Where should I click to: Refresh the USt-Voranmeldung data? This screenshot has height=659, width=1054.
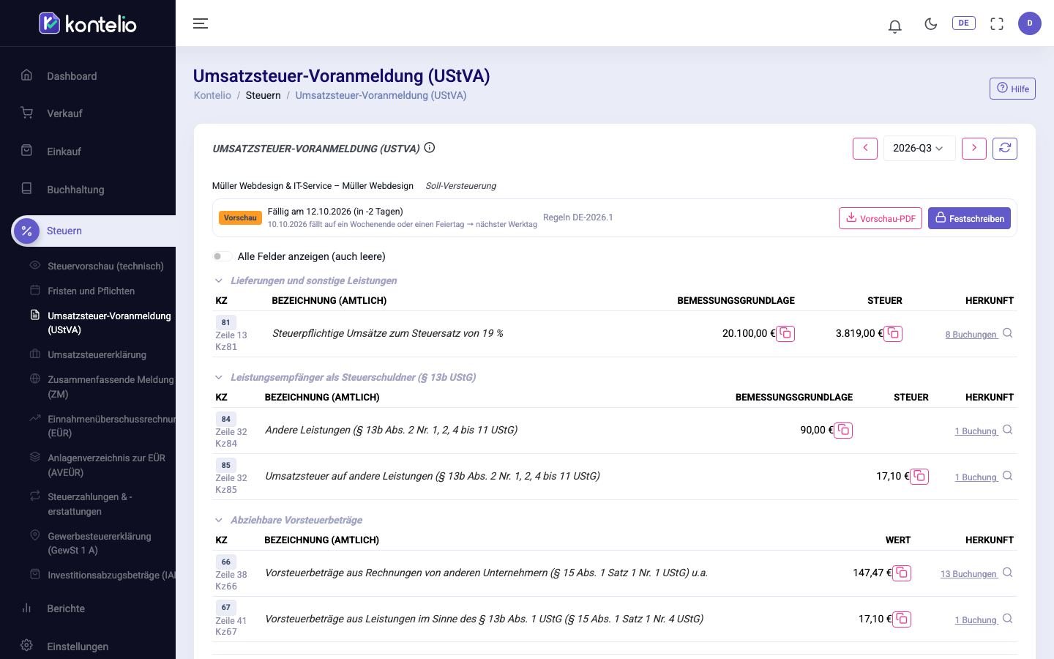point(1005,148)
